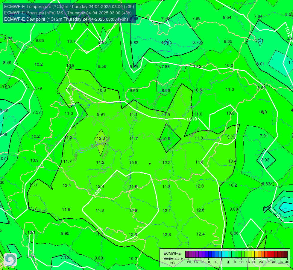Click the Tolna region label

coord(105,155)
